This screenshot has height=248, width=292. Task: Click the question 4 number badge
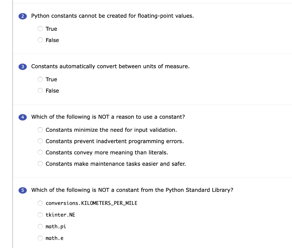coord(23,117)
